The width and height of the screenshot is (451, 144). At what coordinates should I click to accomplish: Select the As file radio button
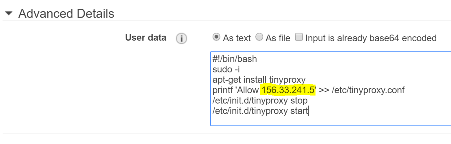(x=259, y=37)
